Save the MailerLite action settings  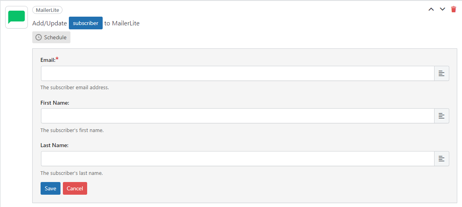(51, 188)
